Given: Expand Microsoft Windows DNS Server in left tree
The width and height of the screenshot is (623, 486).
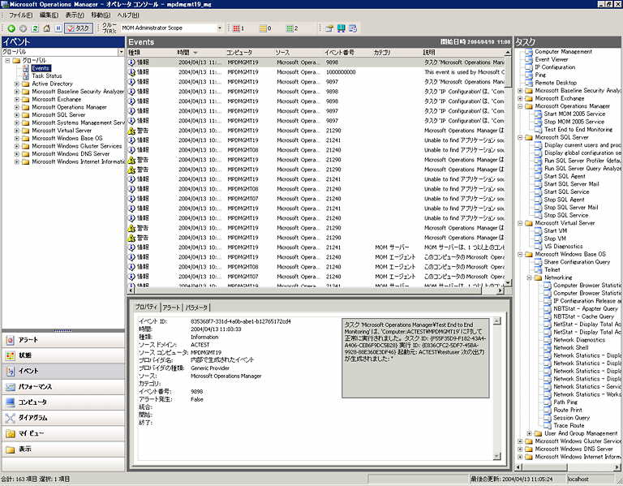Looking at the screenshot, I should coord(17,154).
